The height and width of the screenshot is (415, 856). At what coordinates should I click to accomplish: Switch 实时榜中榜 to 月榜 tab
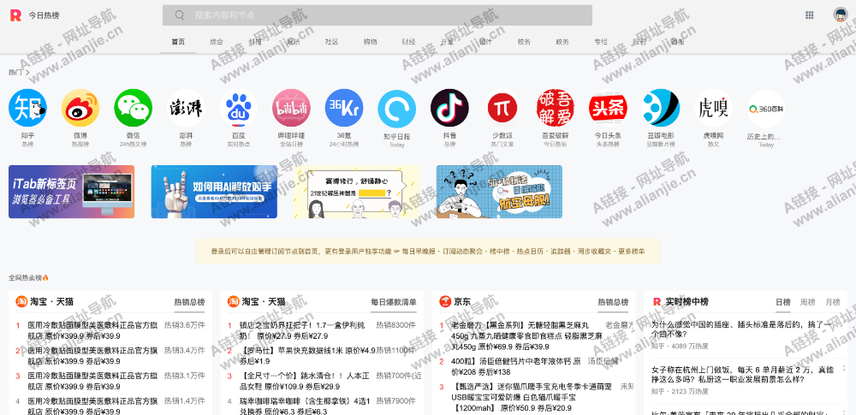click(833, 302)
